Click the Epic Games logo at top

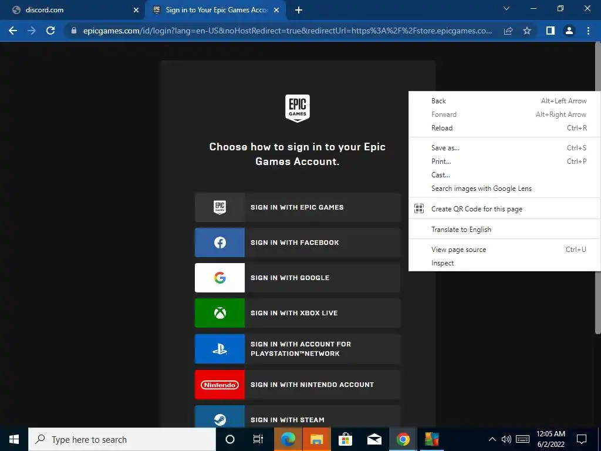pos(298,109)
